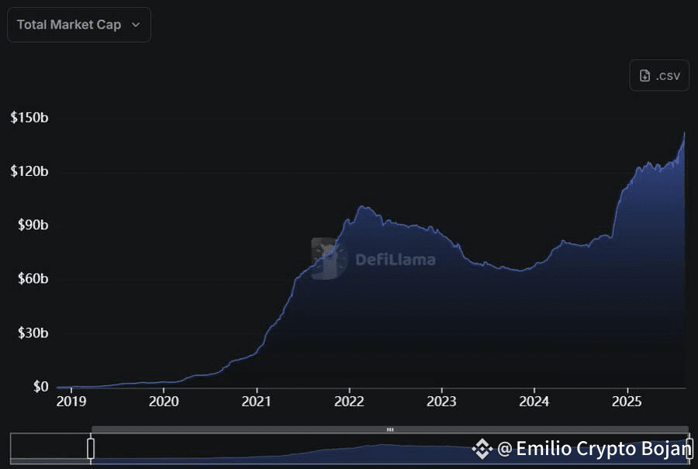Click the 2021 x-axis label

(x=257, y=402)
